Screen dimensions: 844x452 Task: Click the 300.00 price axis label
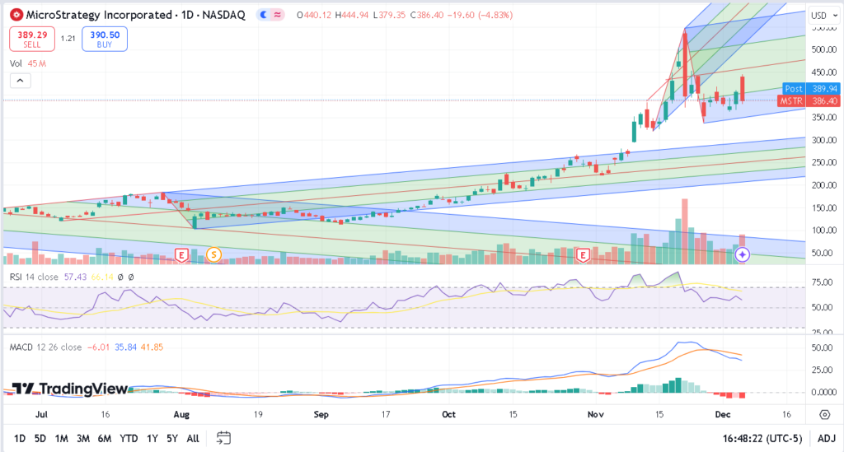pos(824,140)
